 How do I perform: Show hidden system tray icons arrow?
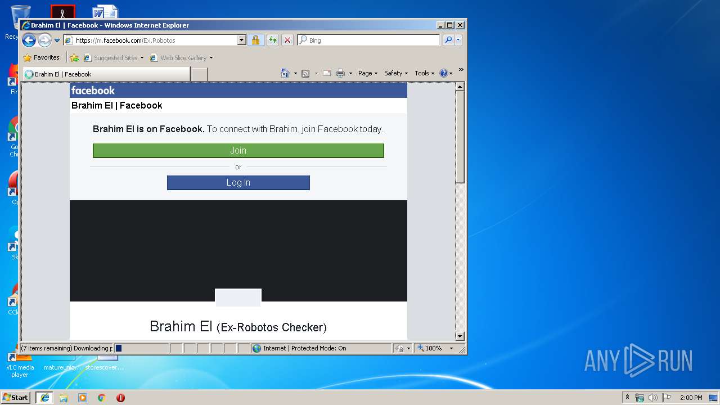click(x=628, y=397)
